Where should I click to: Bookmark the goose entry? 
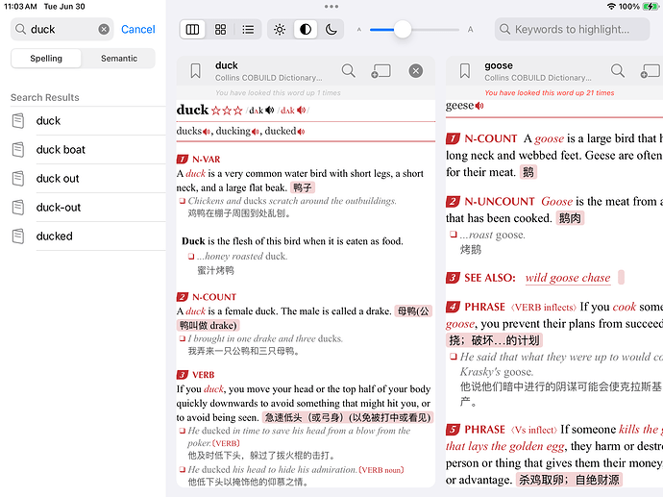click(x=465, y=71)
